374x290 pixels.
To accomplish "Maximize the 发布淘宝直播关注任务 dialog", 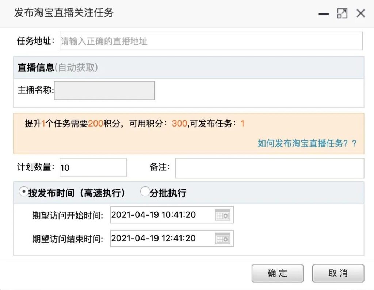I will click(x=342, y=13).
